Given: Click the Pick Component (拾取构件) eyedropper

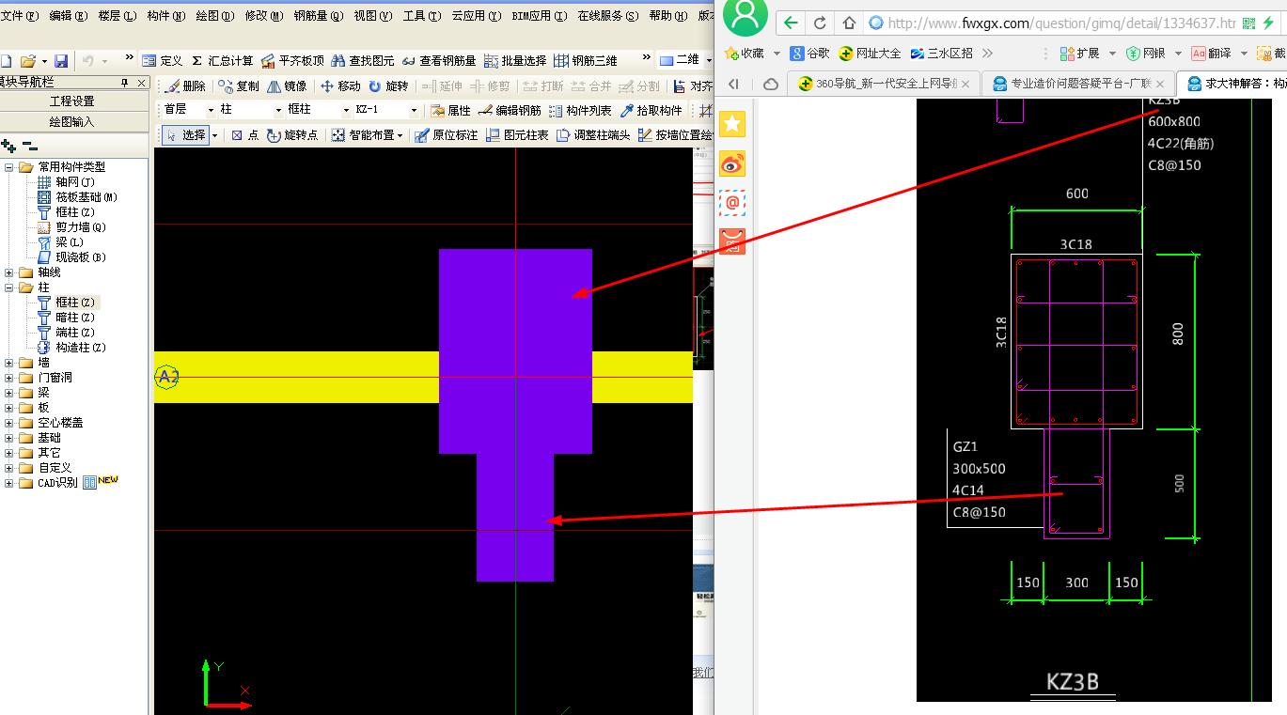Looking at the screenshot, I should [x=651, y=111].
